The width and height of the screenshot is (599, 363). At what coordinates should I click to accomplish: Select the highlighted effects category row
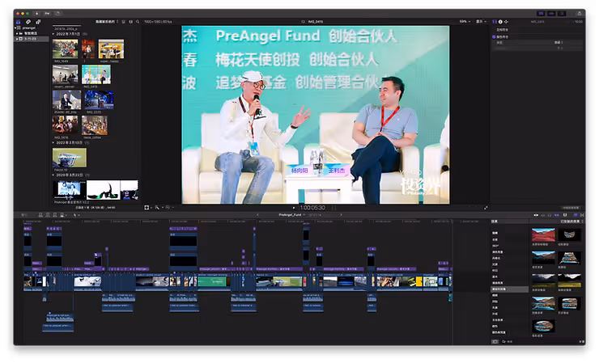click(510, 289)
